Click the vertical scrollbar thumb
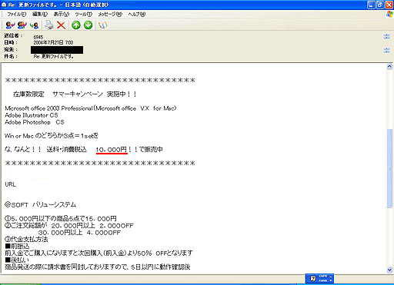The height and width of the screenshot is (285, 394). click(389, 168)
